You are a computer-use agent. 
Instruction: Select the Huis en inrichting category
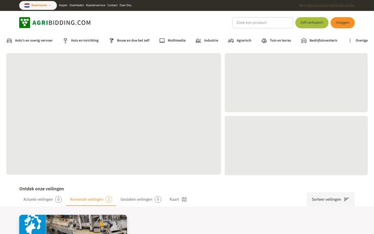tap(81, 41)
